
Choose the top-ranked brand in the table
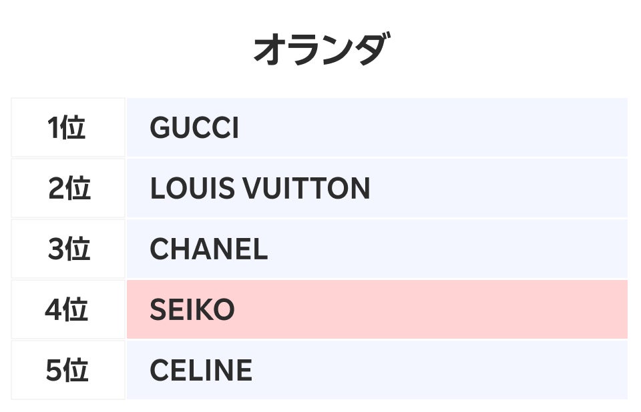[x=194, y=128]
